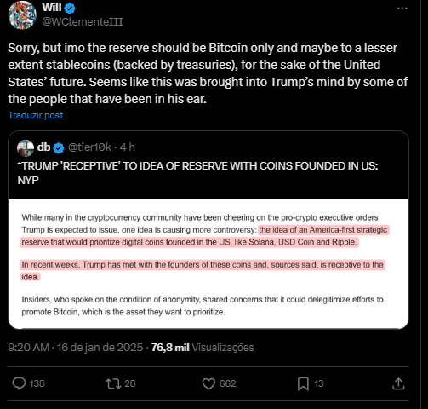The height and width of the screenshot is (409, 428).
Task: Open the share upload icon
Action: pyautogui.click(x=398, y=383)
